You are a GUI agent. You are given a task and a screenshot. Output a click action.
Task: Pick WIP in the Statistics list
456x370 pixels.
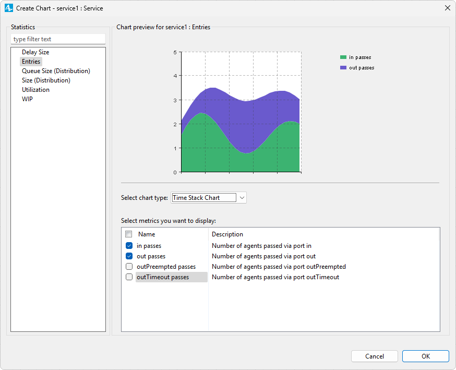27,99
